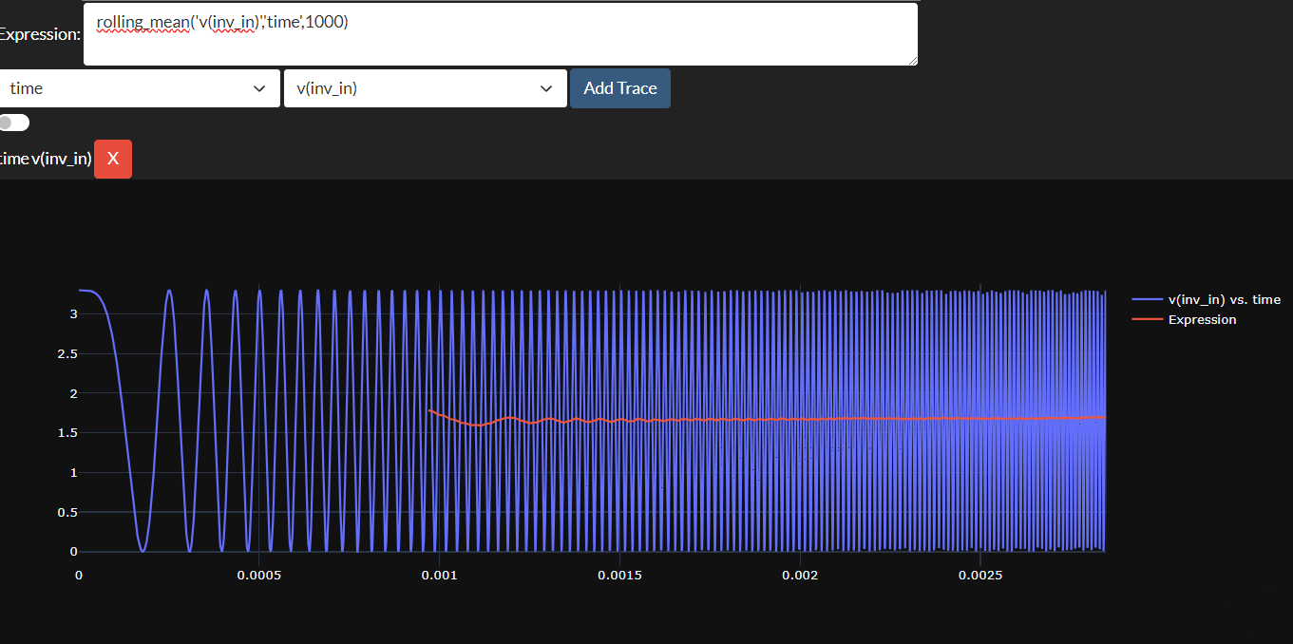Image resolution: width=1293 pixels, height=644 pixels.
Task: Select the 0.0005 x-axis tick label
Action: click(258, 575)
